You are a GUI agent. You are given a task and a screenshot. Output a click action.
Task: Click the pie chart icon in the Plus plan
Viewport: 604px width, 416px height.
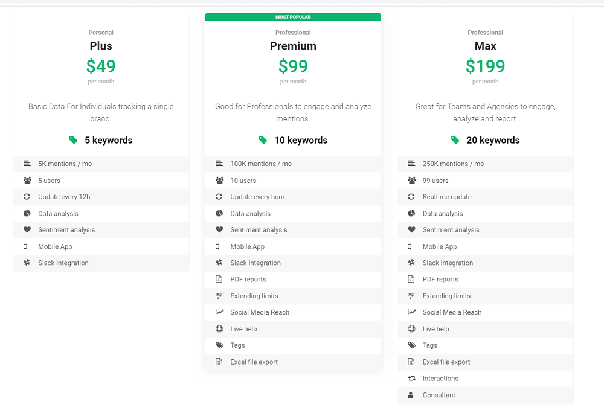(x=27, y=213)
